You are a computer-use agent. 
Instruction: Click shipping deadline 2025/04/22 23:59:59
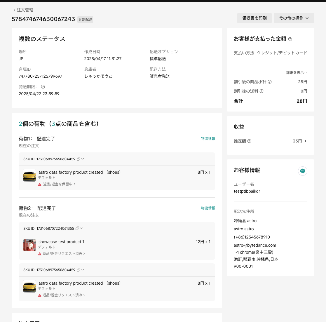[x=39, y=94]
